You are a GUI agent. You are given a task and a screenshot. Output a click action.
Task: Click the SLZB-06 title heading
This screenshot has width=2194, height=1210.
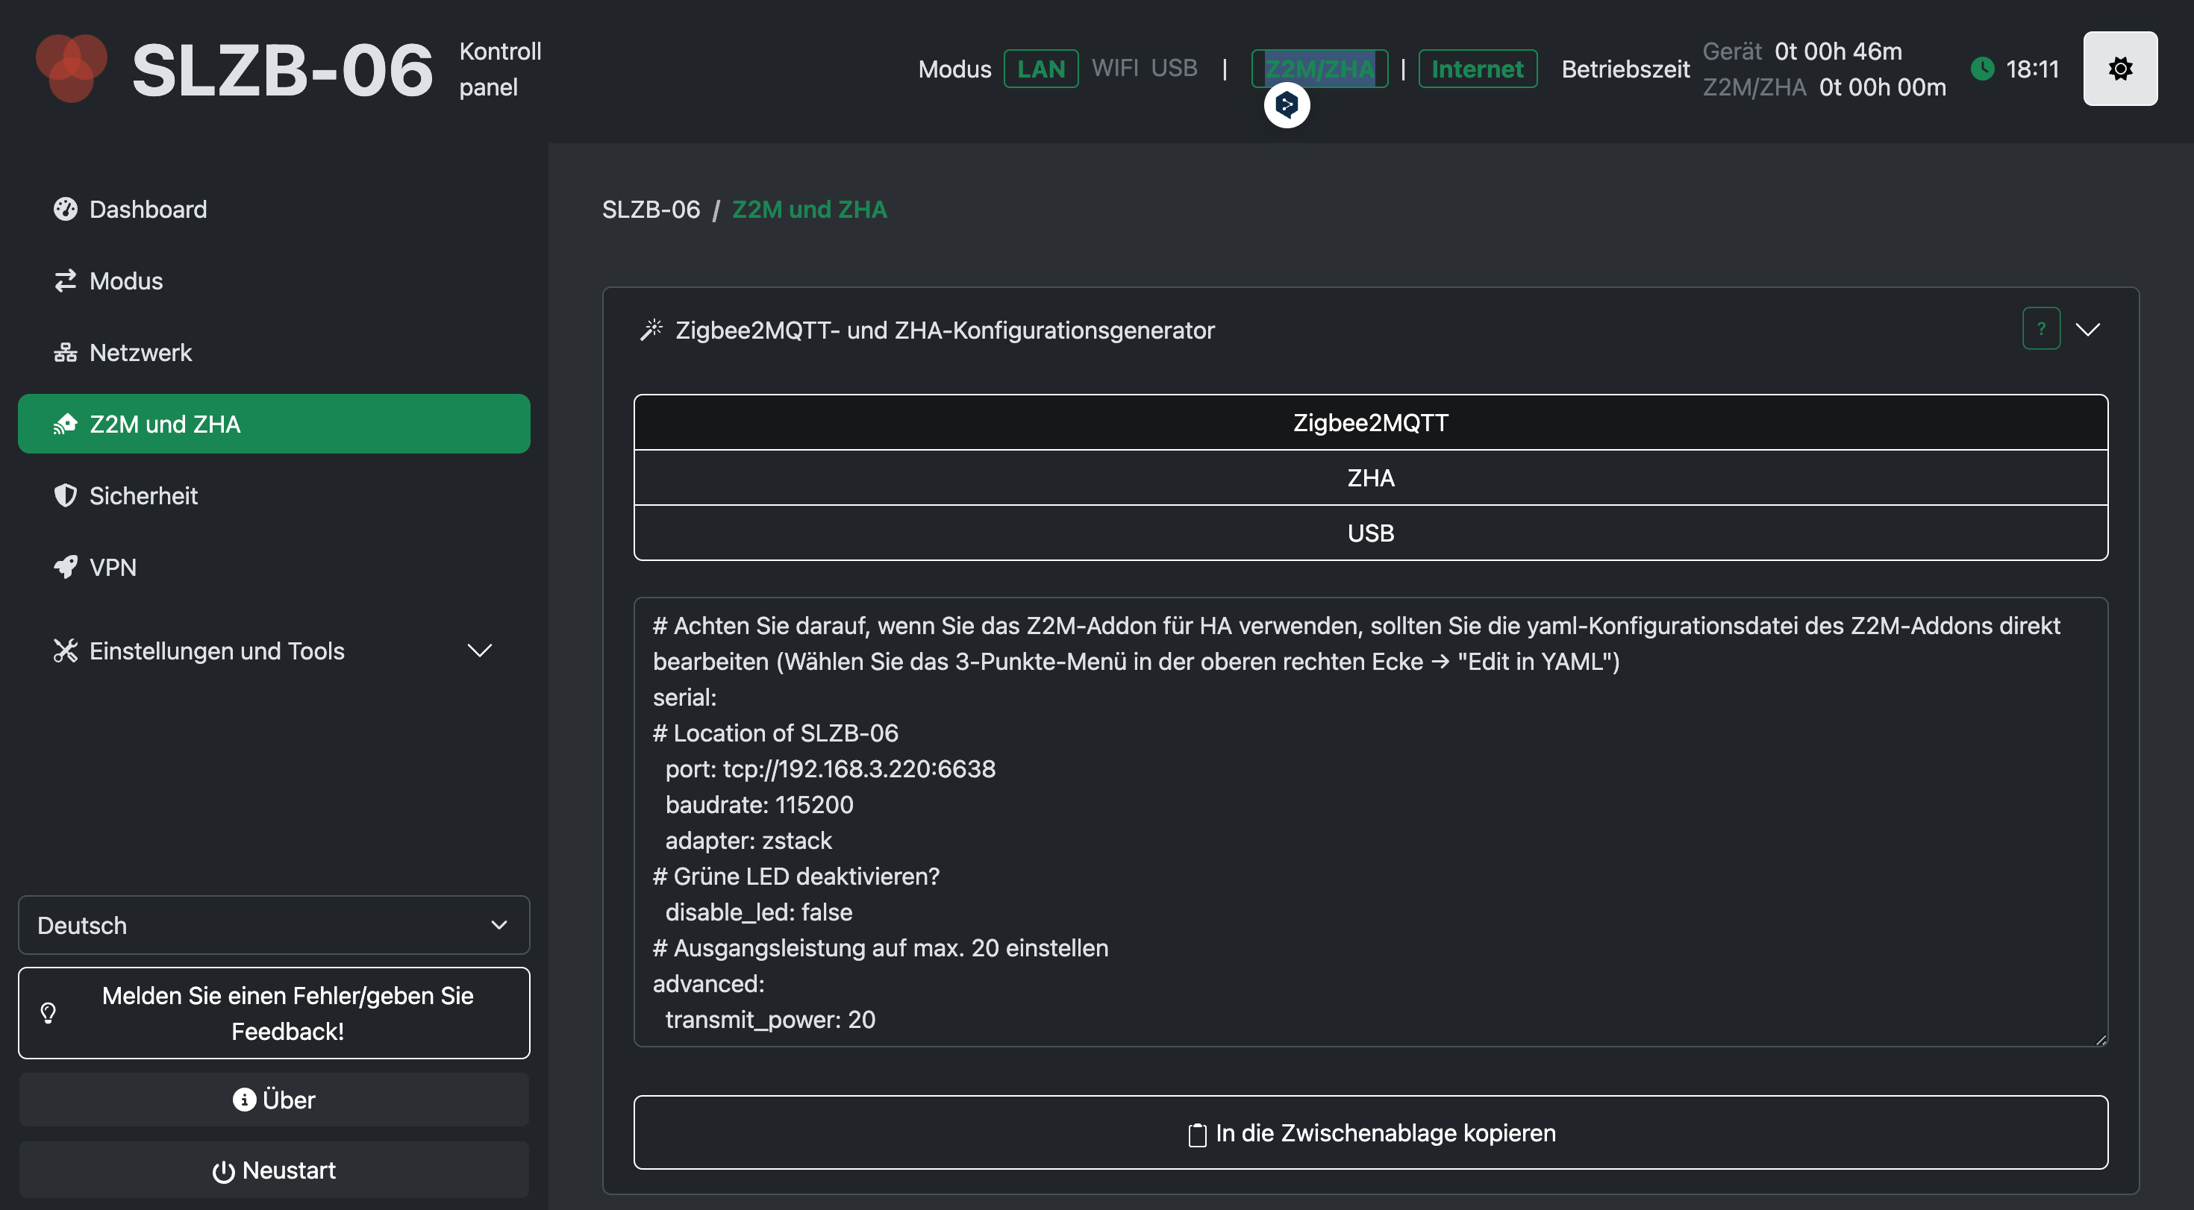tap(283, 70)
